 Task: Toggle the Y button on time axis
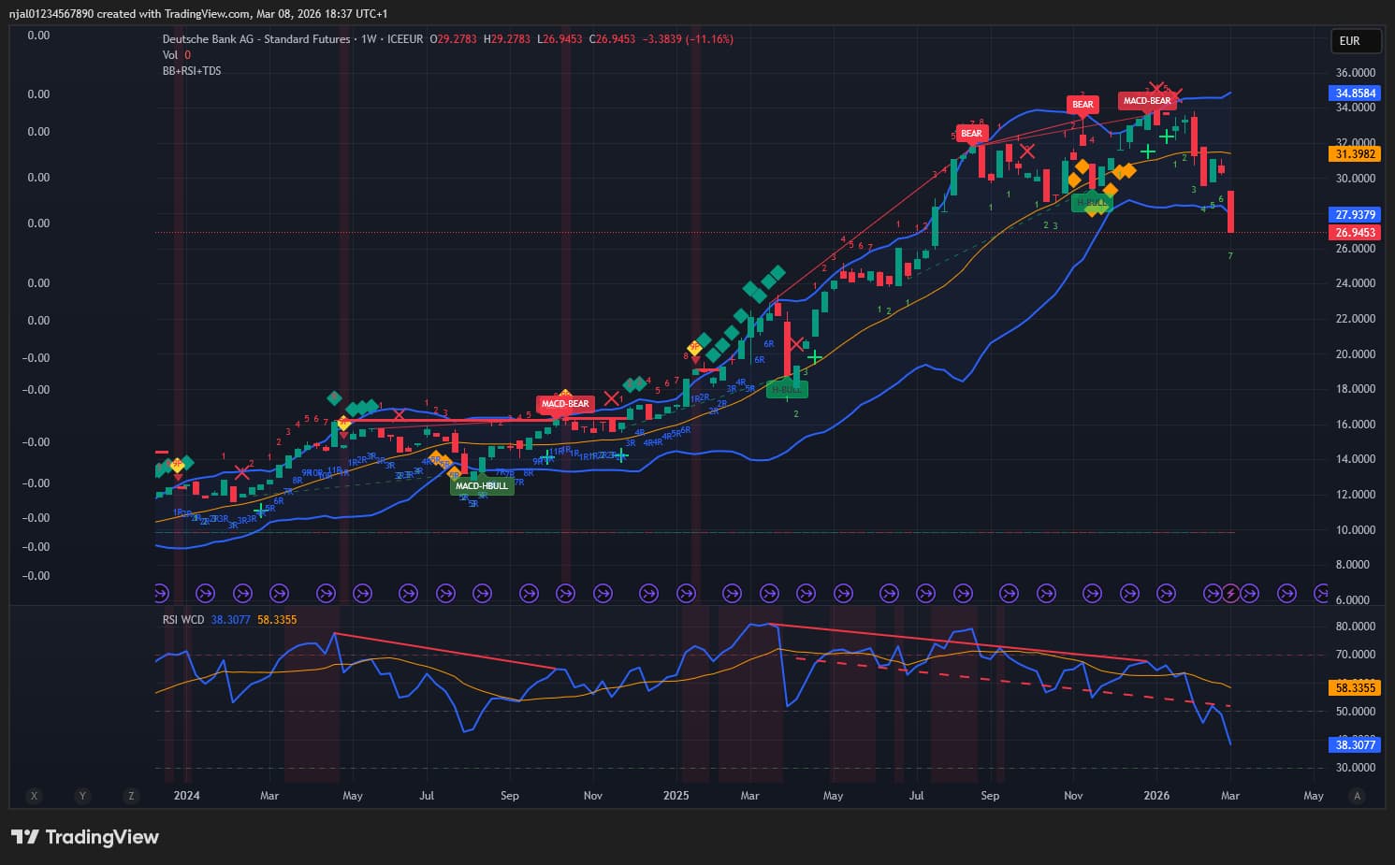82,796
